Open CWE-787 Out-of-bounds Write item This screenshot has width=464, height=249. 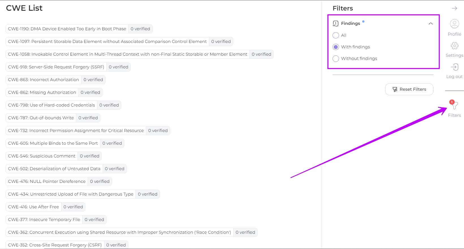[x=41, y=118]
